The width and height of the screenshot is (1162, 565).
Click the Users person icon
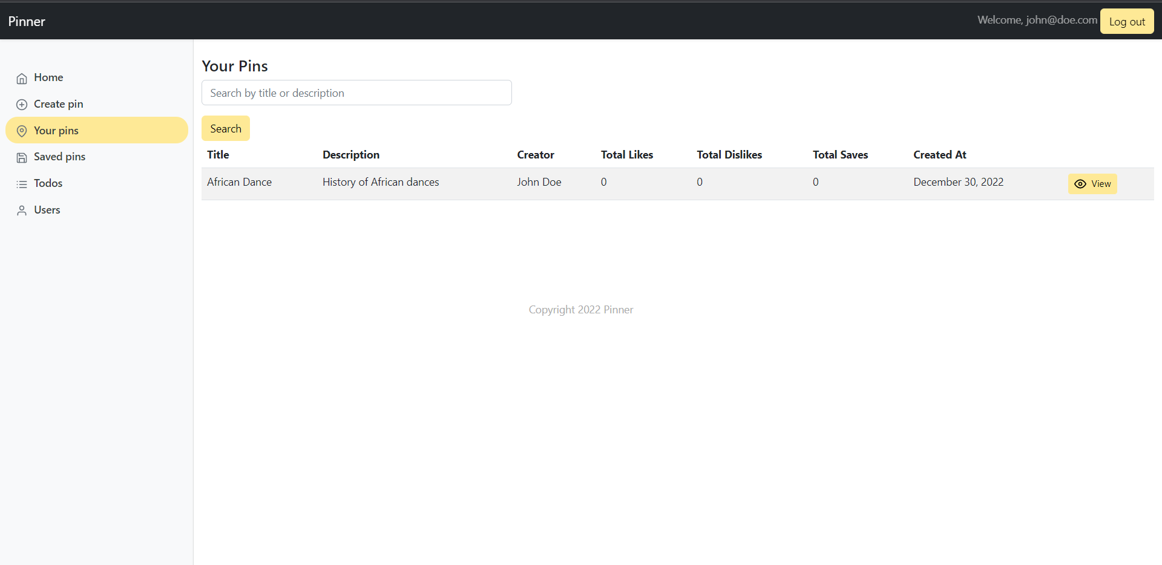[22, 210]
